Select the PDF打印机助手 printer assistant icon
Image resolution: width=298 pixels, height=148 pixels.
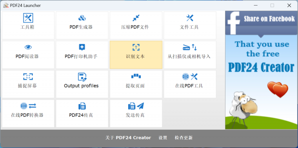82,47
